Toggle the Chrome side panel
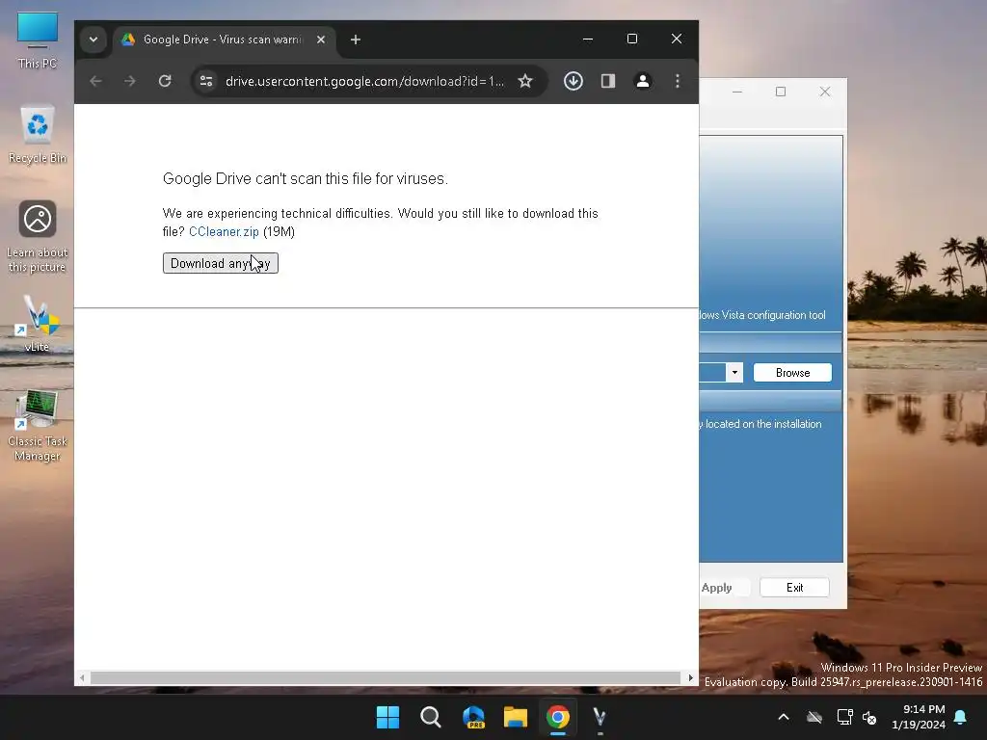The height and width of the screenshot is (740, 987). pyautogui.click(x=608, y=81)
